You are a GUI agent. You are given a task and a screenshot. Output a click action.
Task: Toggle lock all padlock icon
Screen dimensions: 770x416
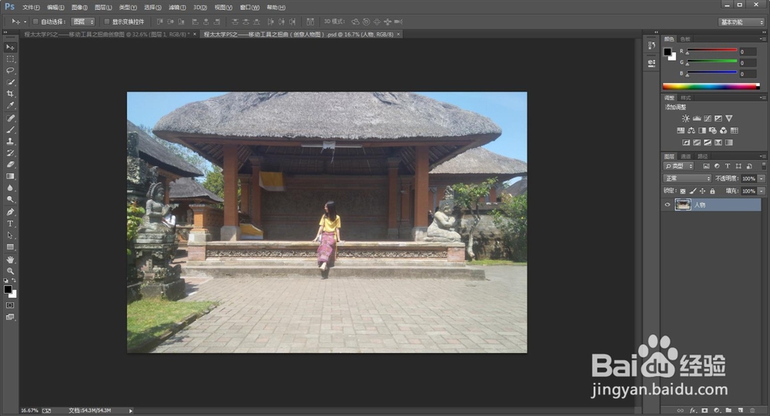click(x=712, y=191)
